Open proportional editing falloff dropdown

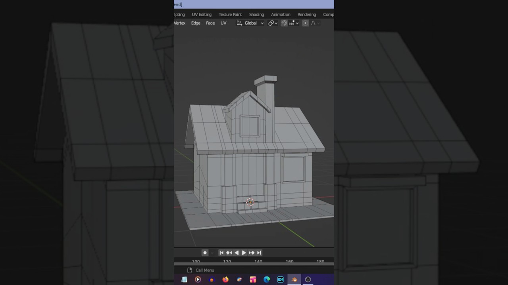coord(315,23)
